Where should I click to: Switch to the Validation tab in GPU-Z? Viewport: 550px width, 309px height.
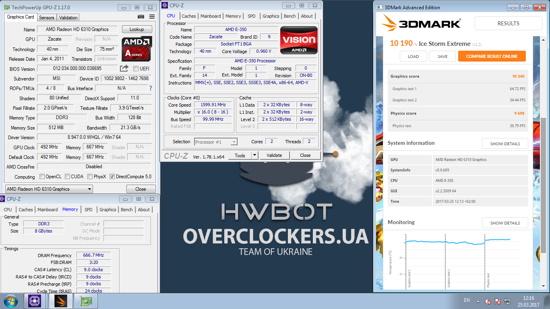tap(68, 17)
